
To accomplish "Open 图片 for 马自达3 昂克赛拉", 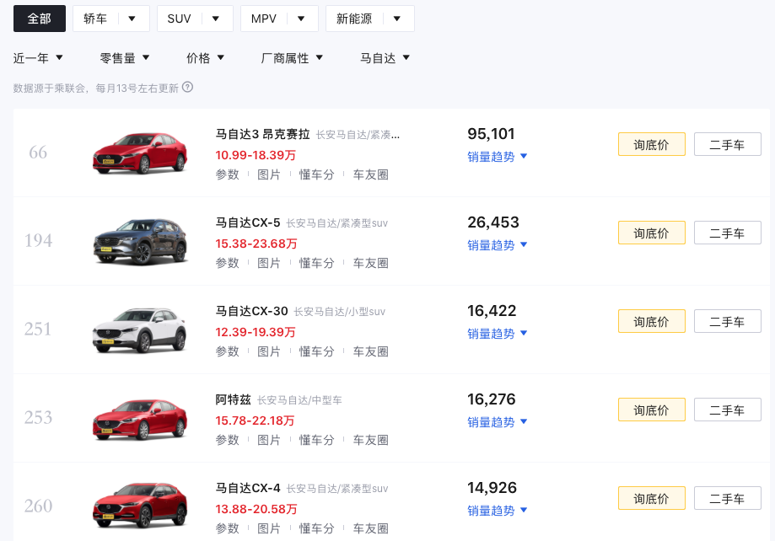I will coord(269,174).
